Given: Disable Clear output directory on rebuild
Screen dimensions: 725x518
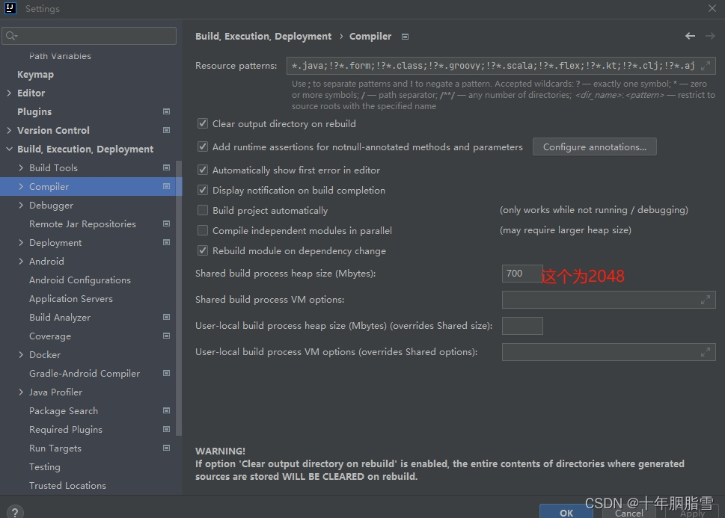Looking at the screenshot, I should click(x=202, y=124).
